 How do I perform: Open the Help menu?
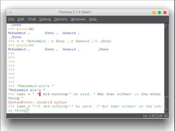(x=93, y=19)
